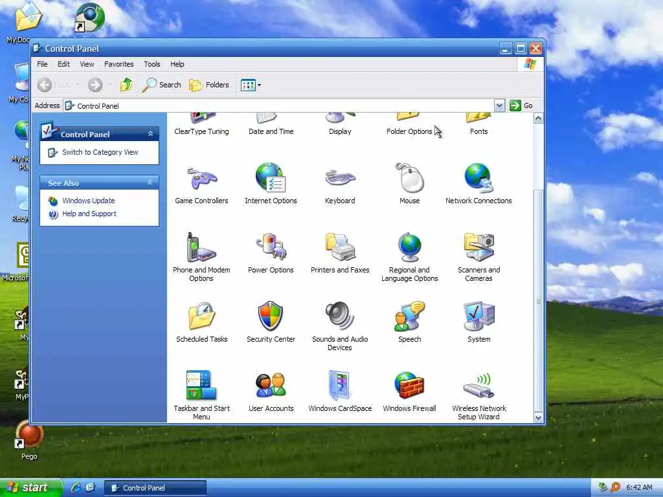Viewport: 663px width, 497px height.
Task: Open Windows CardSpace icon
Action: (340, 385)
